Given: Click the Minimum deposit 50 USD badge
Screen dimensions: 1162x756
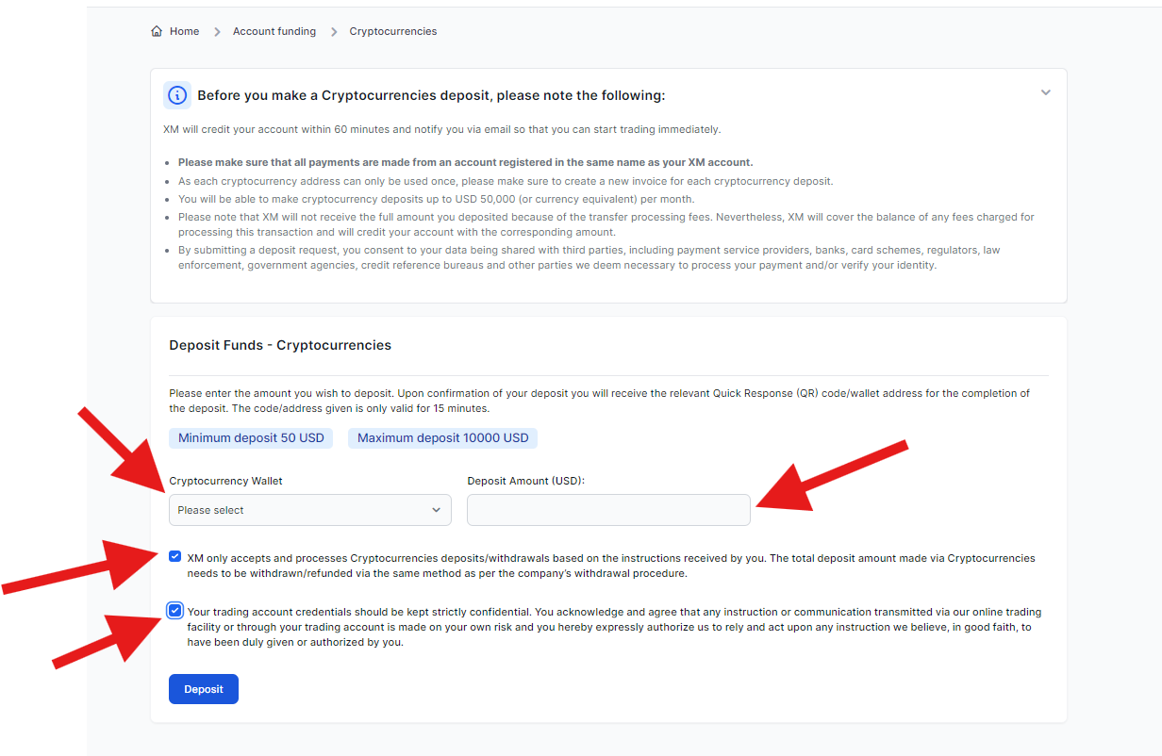Looking at the screenshot, I should click(x=251, y=438).
